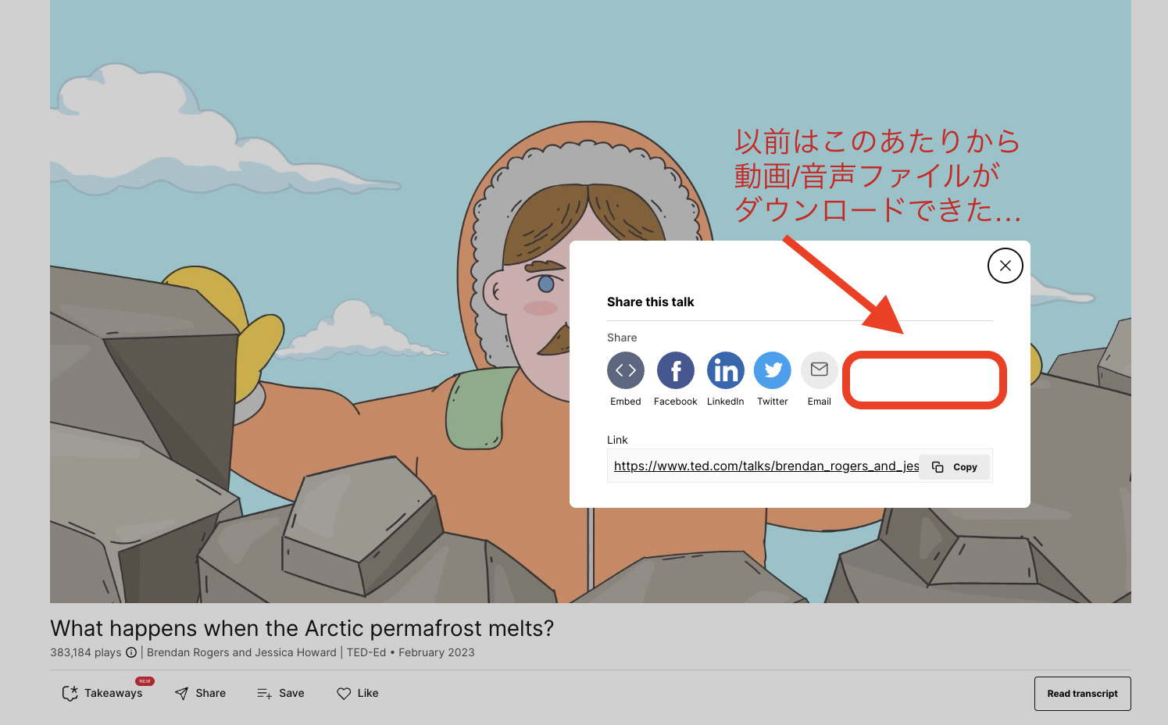The width and height of the screenshot is (1168, 725).
Task: Click the speaker names Brendan Rogers and Jessica Howard
Action: pos(241,652)
